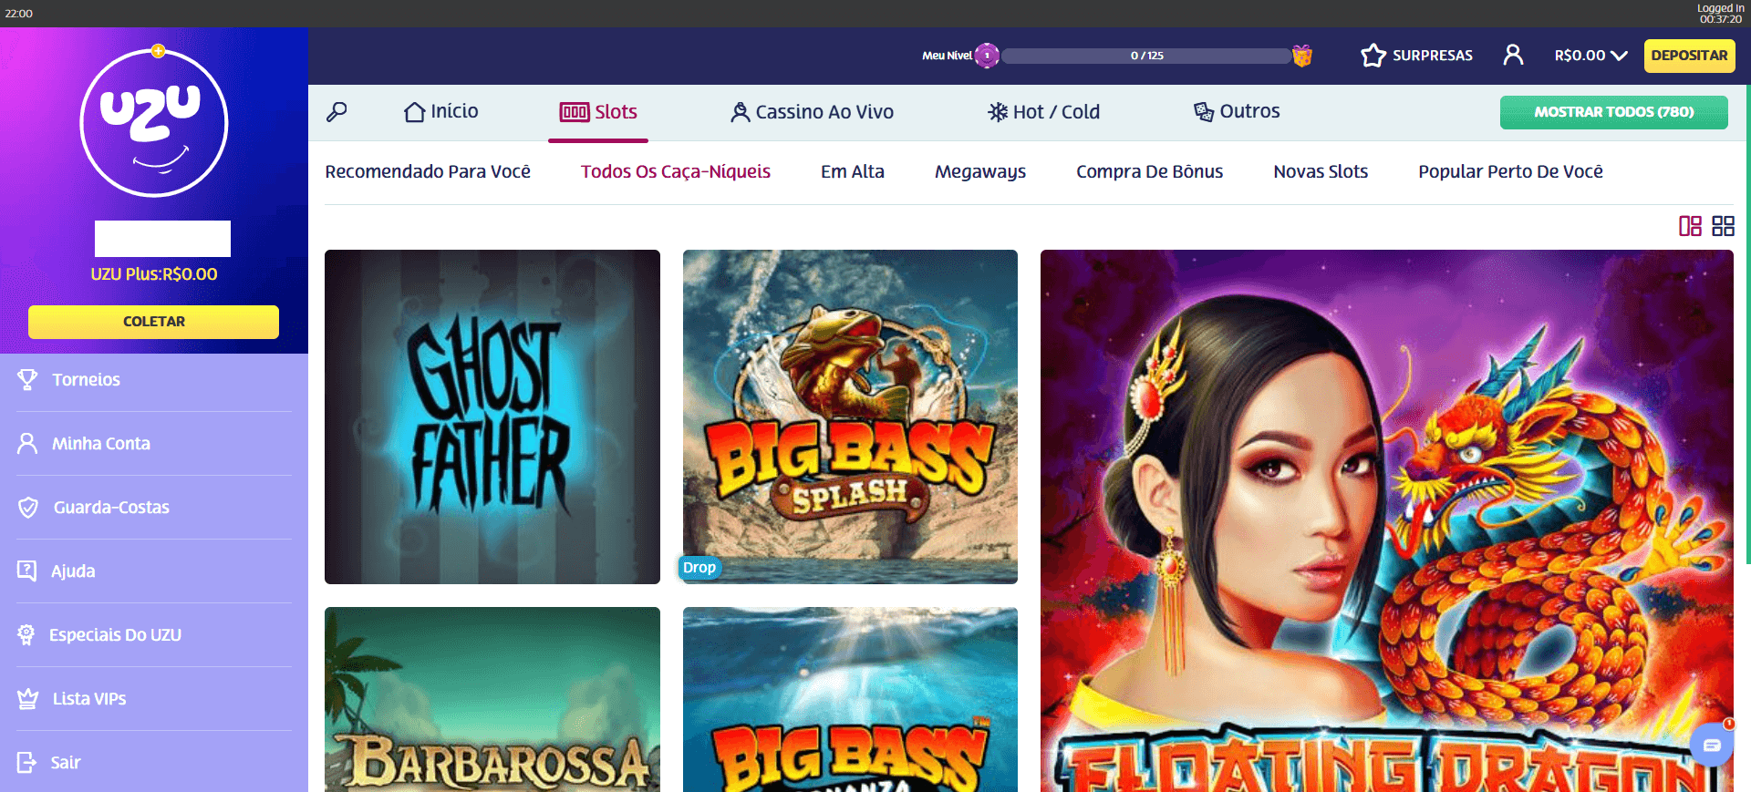Viewport: 1751px width, 792px height.
Task: Select Compra De Bônus tab
Action: point(1150,172)
